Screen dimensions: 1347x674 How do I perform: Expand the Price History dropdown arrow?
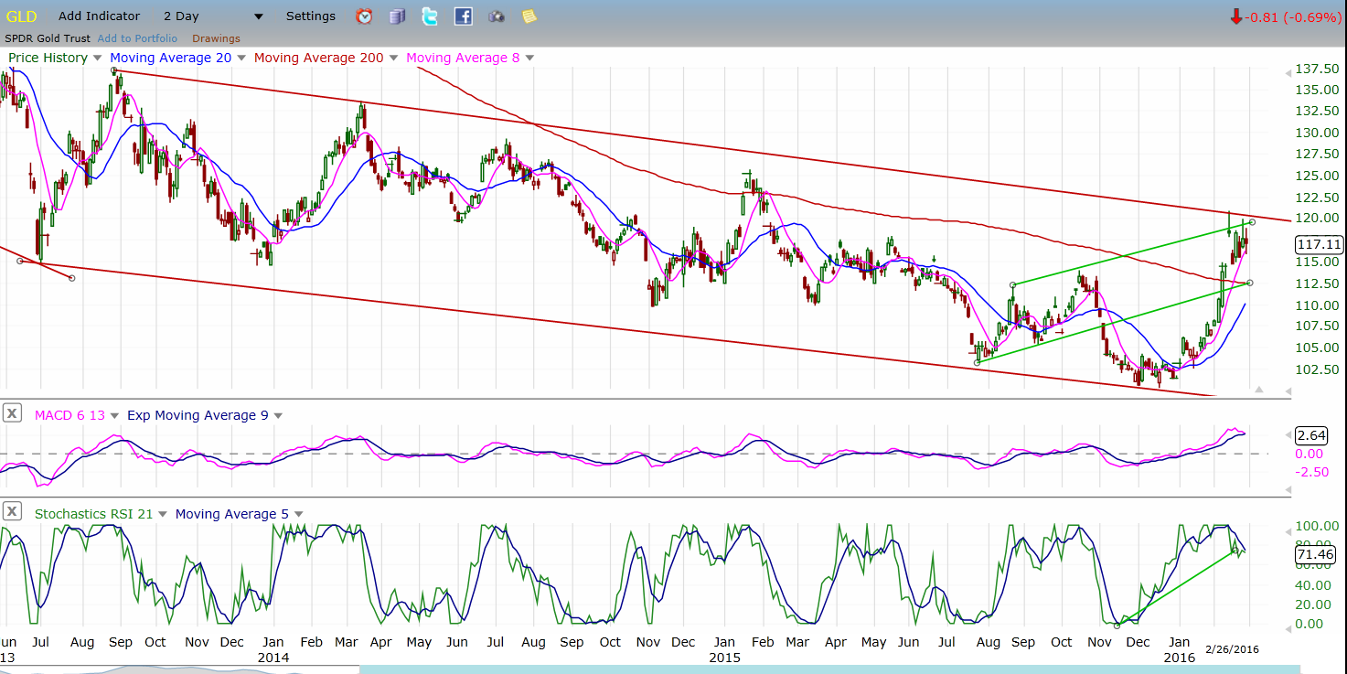[97, 58]
